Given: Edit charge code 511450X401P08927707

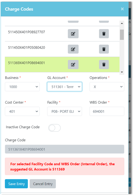Looking at the screenshot, I should click(x=73, y=34).
